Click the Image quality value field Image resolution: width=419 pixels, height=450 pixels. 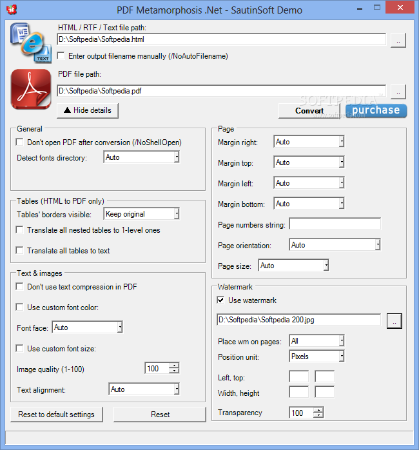click(157, 368)
